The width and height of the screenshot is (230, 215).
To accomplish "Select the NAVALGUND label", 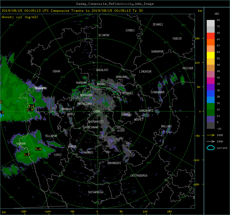I will (x=85, y=104).
